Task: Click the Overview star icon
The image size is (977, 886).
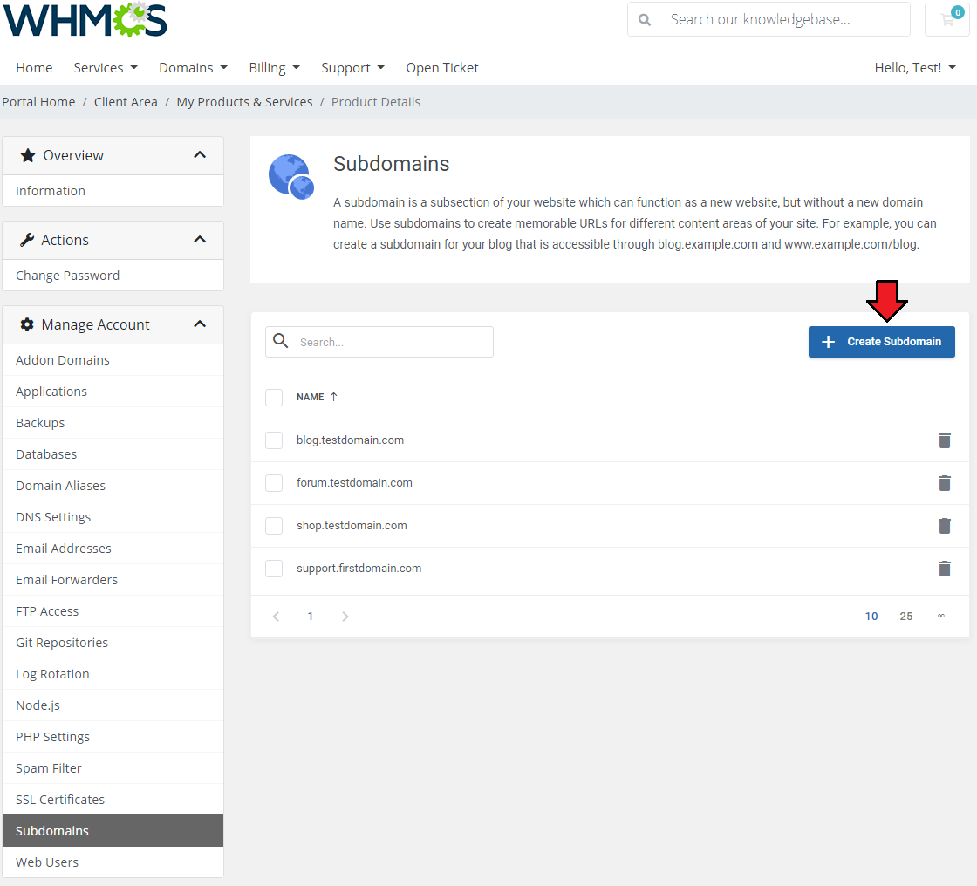Action: click(x=27, y=155)
